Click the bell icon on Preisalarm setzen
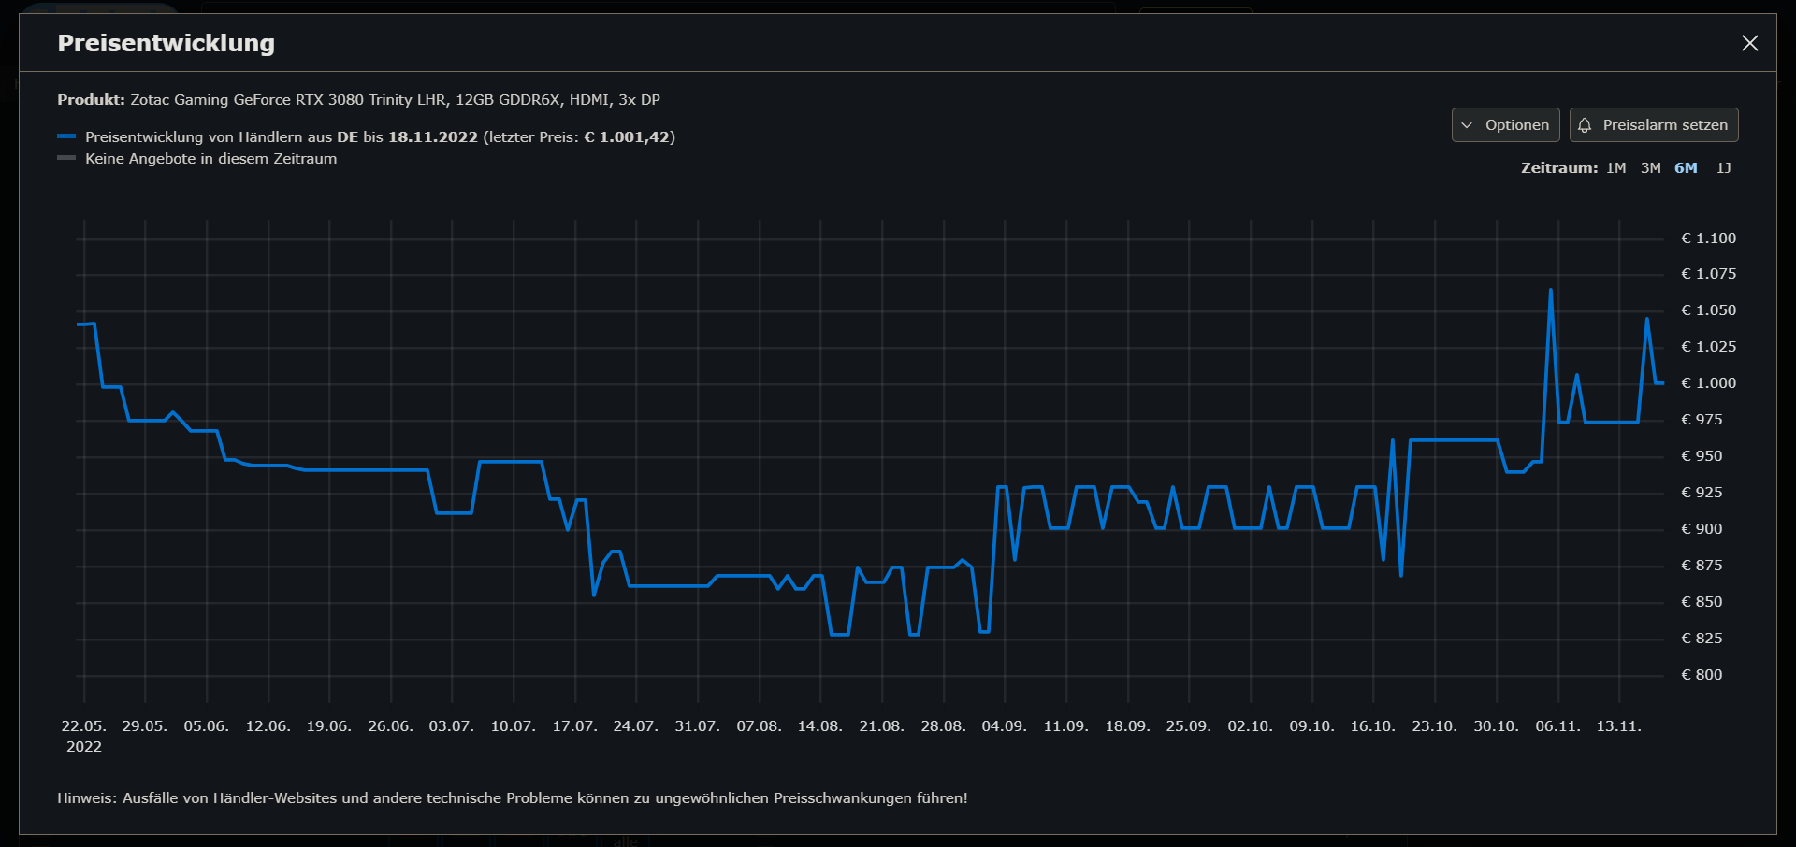The image size is (1796, 847). tap(1585, 124)
